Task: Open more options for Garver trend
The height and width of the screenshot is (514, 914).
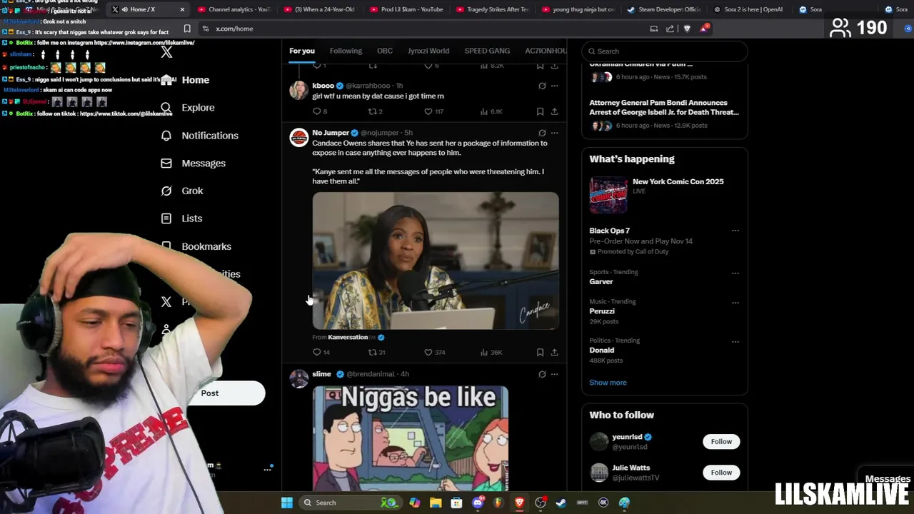Action: point(735,273)
